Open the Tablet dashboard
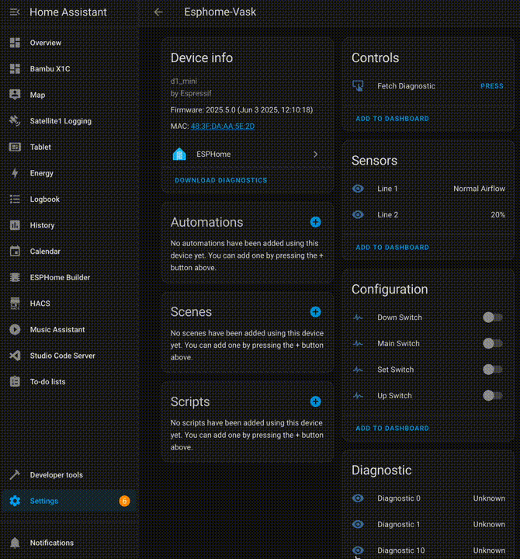The height and width of the screenshot is (559, 520). 69,147
